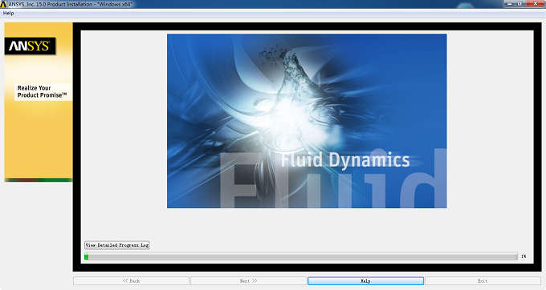Screen dimensions: 546x290
Task: Click the installation progress bar
Action: pos(301,256)
